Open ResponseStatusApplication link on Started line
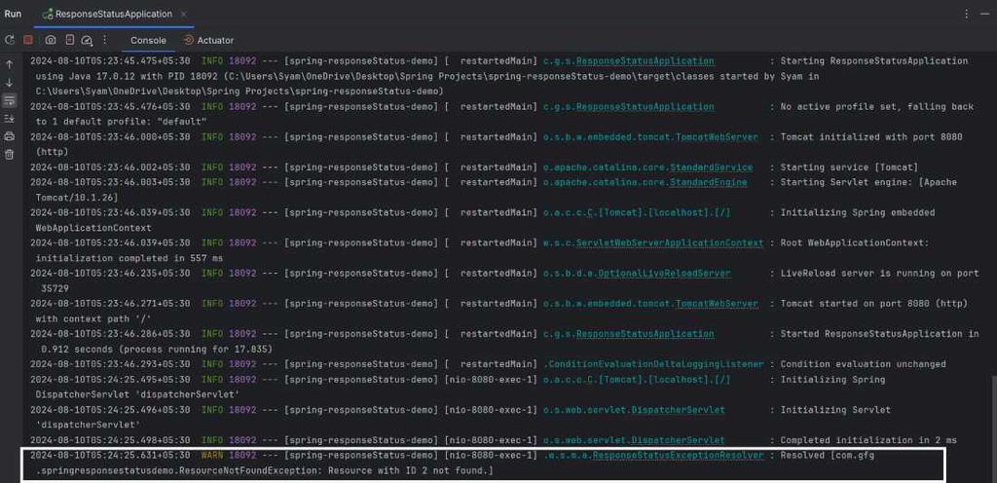Screen dimensions: 997x483 tap(645, 334)
